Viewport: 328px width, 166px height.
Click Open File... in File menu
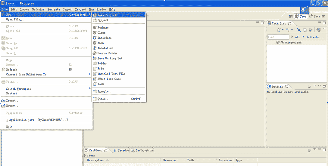point(46,20)
